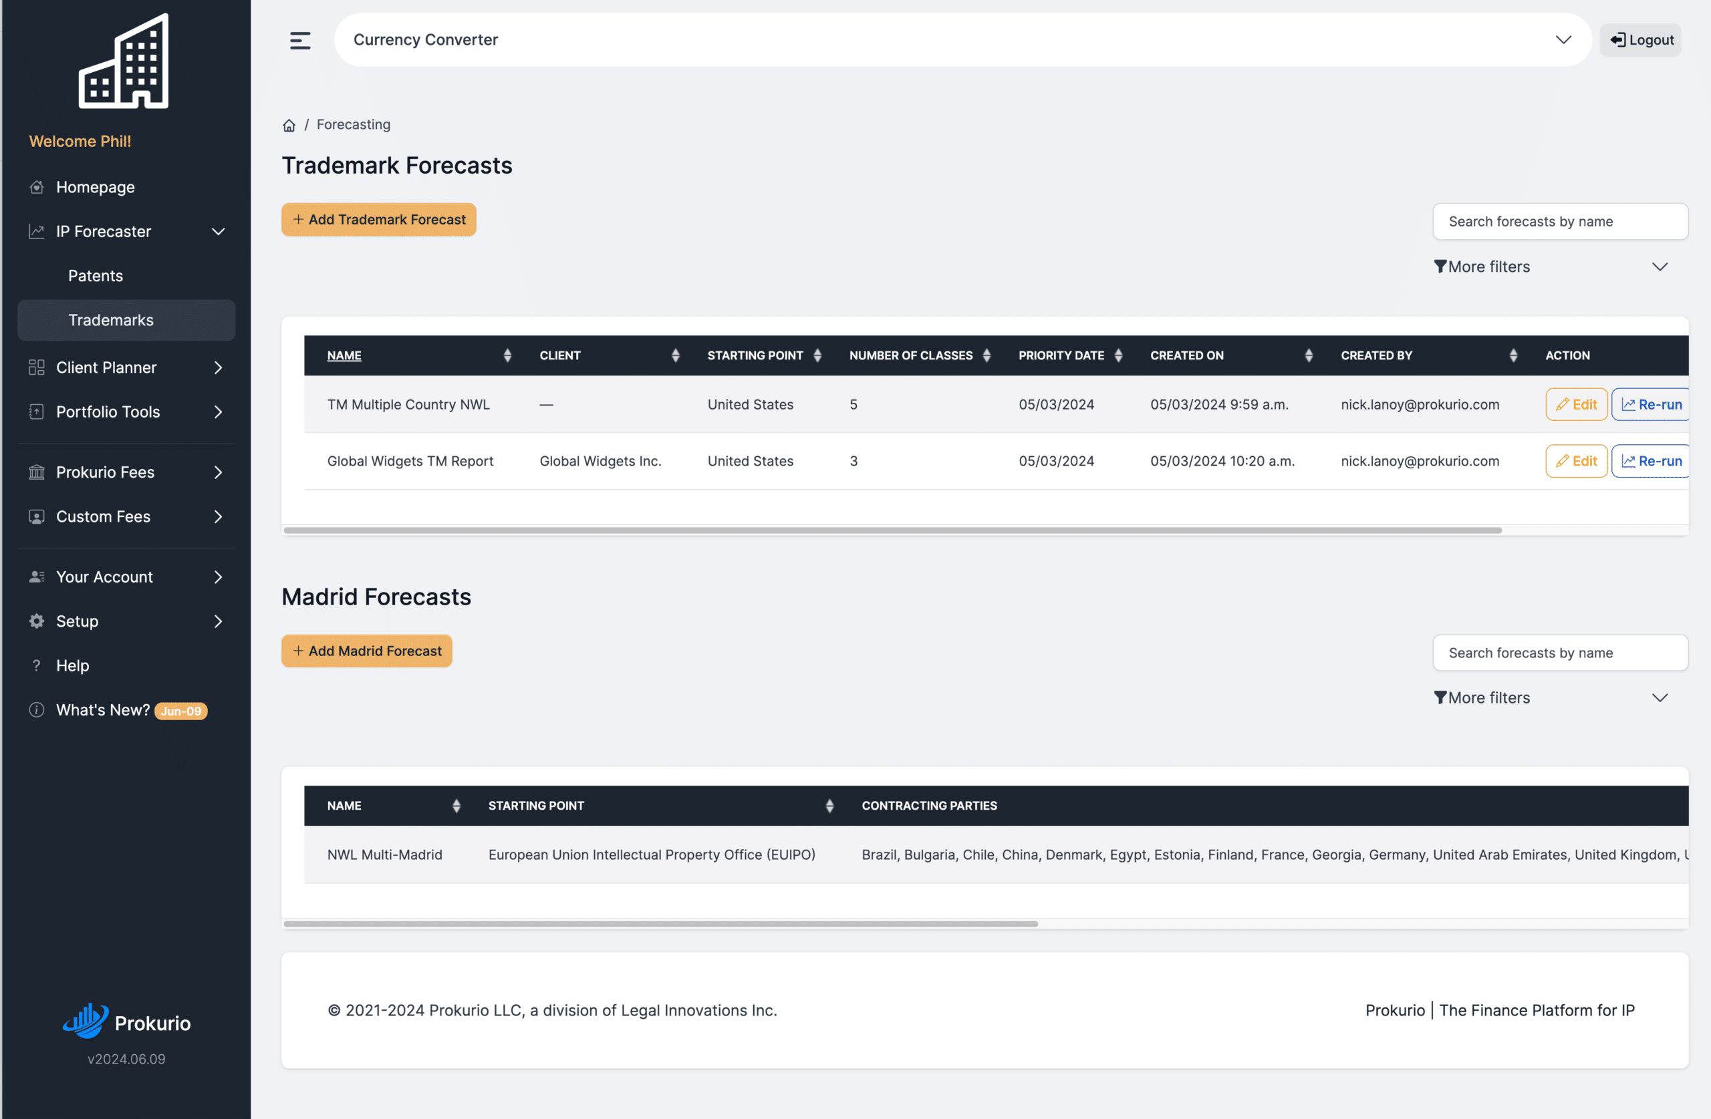The image size is (1711, 1119).
Task: Click Add Madrid Forecast button
Action: [x=367, y=651]
